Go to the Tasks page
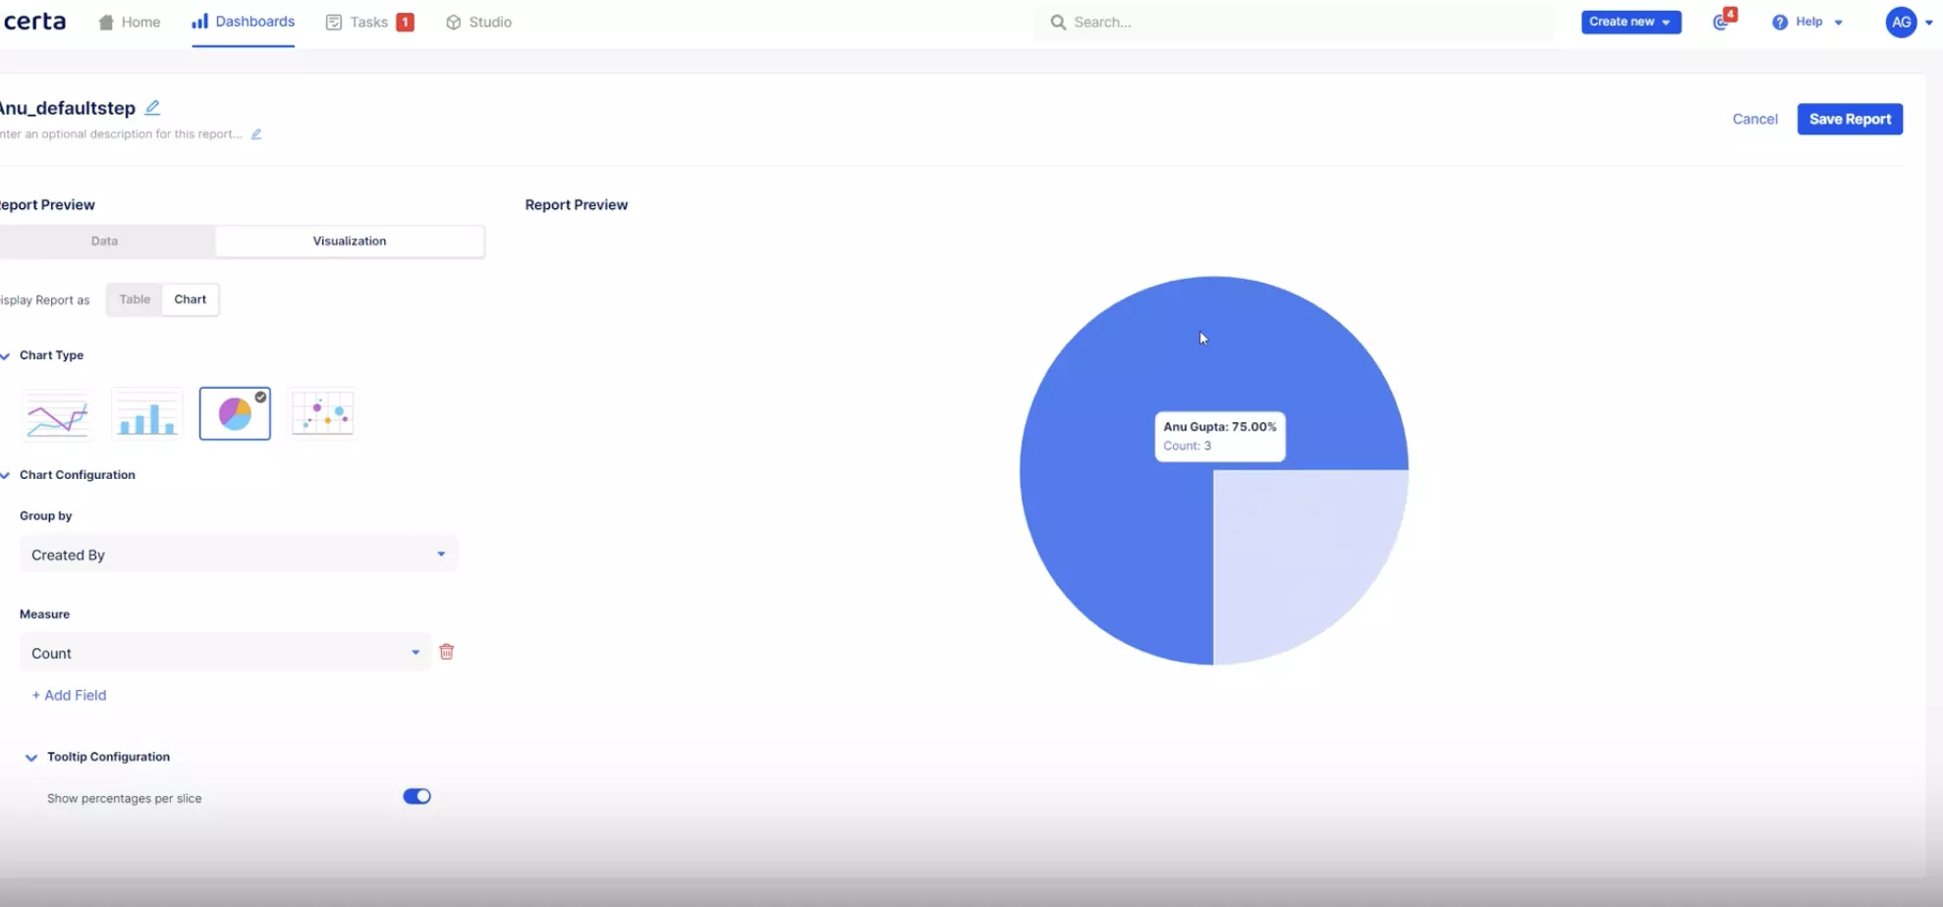1943x907 pixels. (368, 21)
